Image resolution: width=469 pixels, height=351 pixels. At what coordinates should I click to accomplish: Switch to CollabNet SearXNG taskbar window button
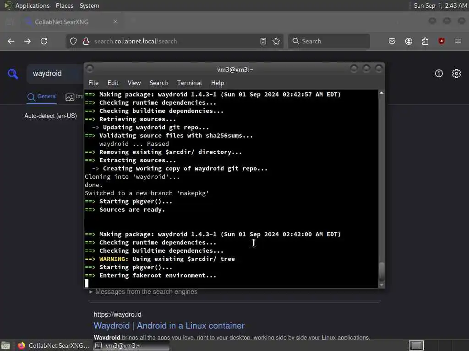53,346
